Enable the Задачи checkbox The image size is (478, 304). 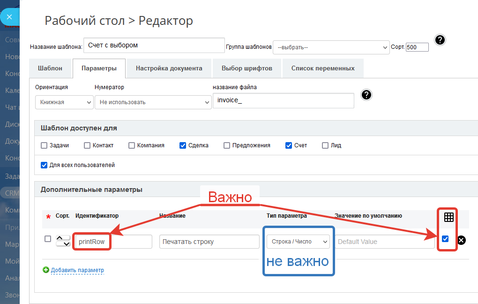(x=44, y=145)
